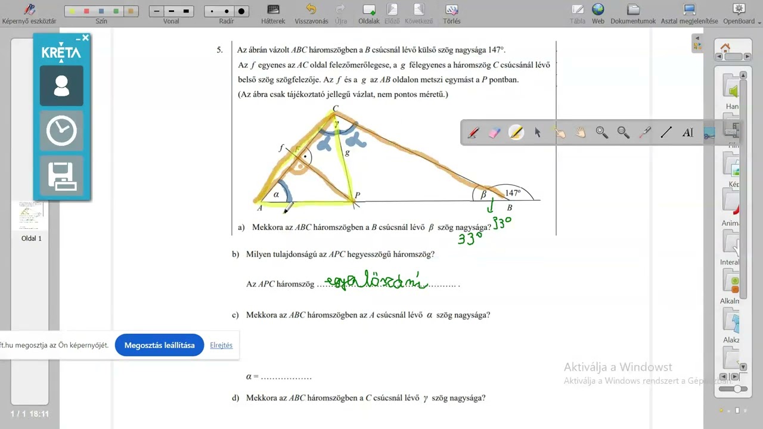The height and width of the screenshot is (429, 763).
Task: Pick the blue color swatch
Action: [101, 11]
